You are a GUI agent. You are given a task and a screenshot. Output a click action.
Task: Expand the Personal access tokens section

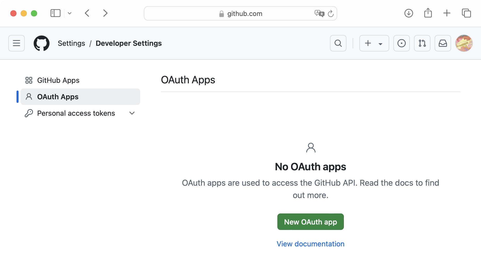coord(132,113)
